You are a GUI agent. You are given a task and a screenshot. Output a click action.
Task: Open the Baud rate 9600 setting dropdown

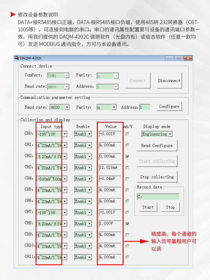[67, 107]
